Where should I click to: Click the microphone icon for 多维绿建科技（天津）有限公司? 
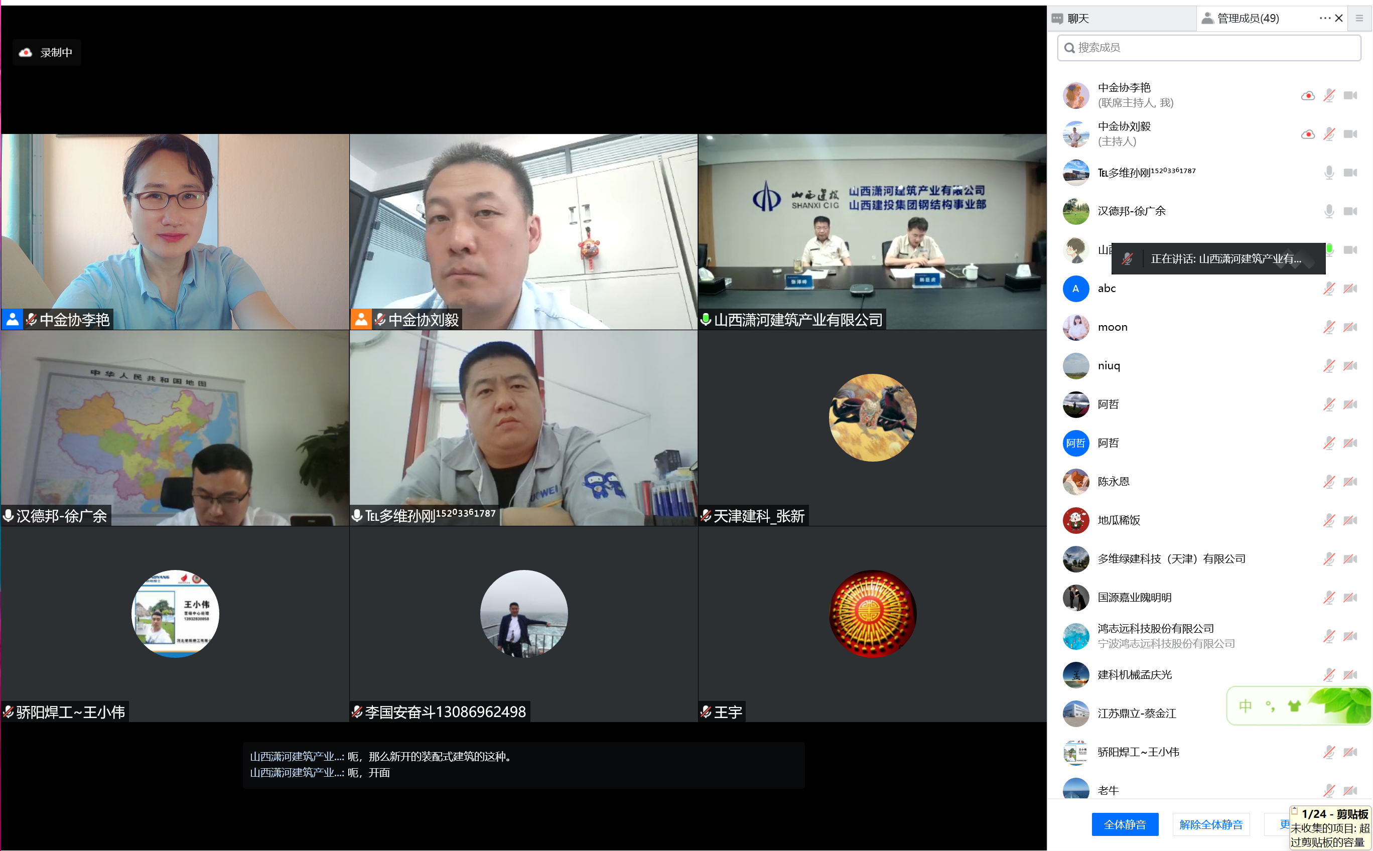point(1328,559)
